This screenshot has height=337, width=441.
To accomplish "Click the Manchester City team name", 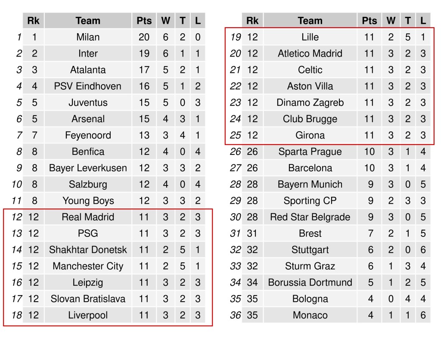I will tap(88, 266).
